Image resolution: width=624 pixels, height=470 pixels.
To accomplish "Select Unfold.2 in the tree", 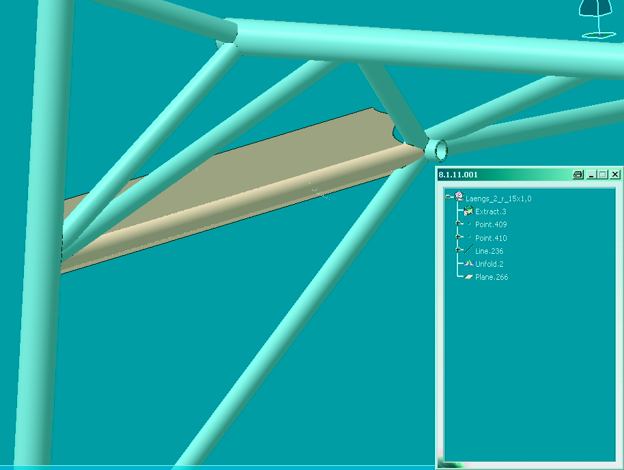I will click(489, 264).
